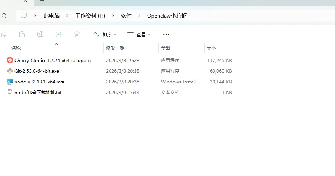Sort by the 类型 column header
Image resolution: width=335 pixels, height=176 pixels.
pyautogui.click(x=166, y=48)
